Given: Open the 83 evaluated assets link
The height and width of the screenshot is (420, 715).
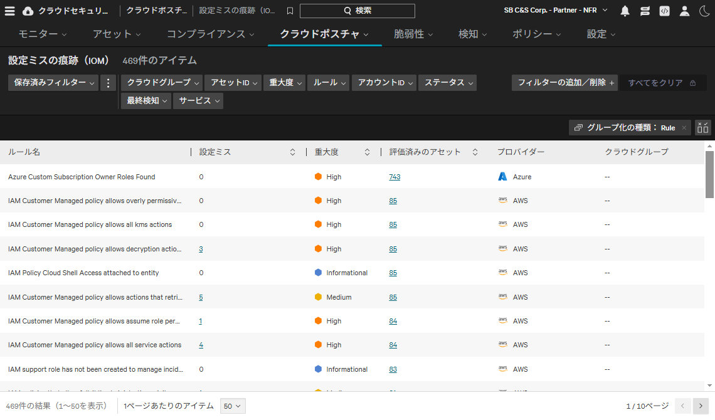Looking at the screenshot, I should point(393,369).
